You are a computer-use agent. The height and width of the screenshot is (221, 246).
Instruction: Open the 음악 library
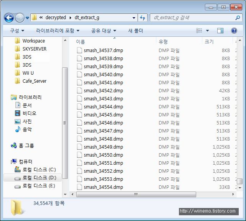(x=23, y=129)
